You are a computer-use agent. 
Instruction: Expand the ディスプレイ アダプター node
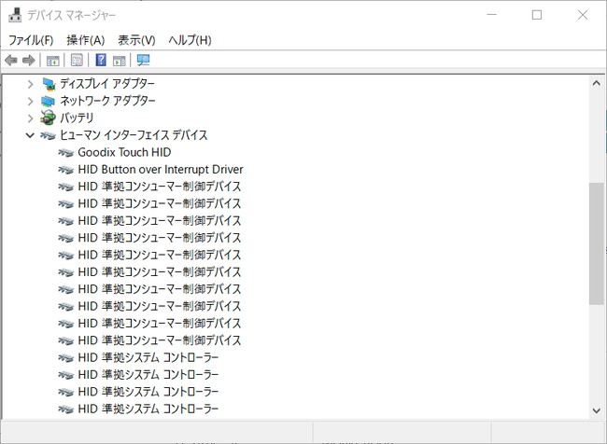[30, 84]
